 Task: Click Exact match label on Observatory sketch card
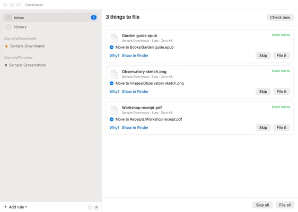281,71
